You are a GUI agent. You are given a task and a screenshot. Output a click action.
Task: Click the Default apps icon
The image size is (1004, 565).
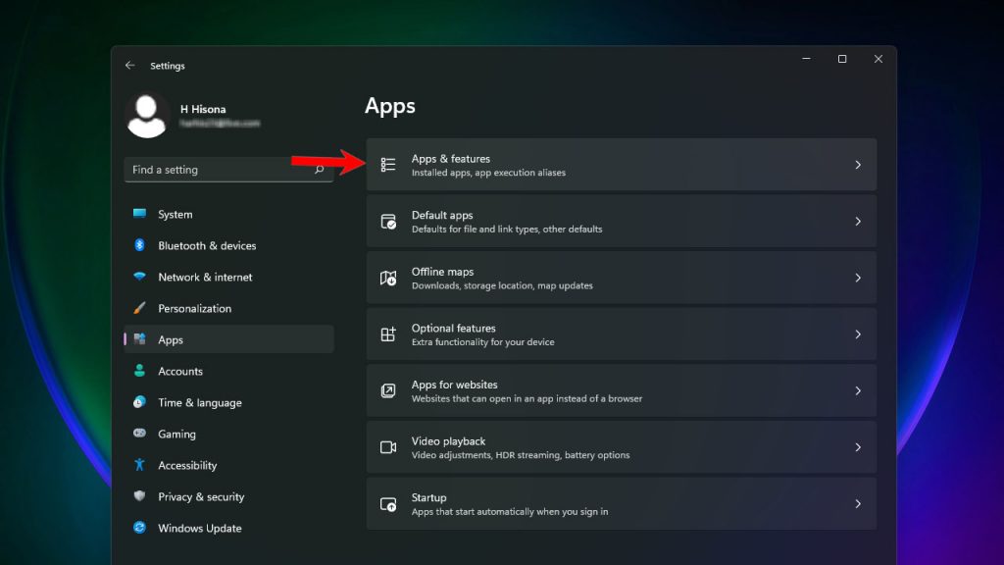click(x=388, y=222)
